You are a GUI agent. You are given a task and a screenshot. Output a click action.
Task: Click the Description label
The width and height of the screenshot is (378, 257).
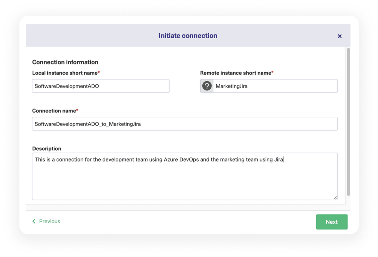tap(47, 149)
